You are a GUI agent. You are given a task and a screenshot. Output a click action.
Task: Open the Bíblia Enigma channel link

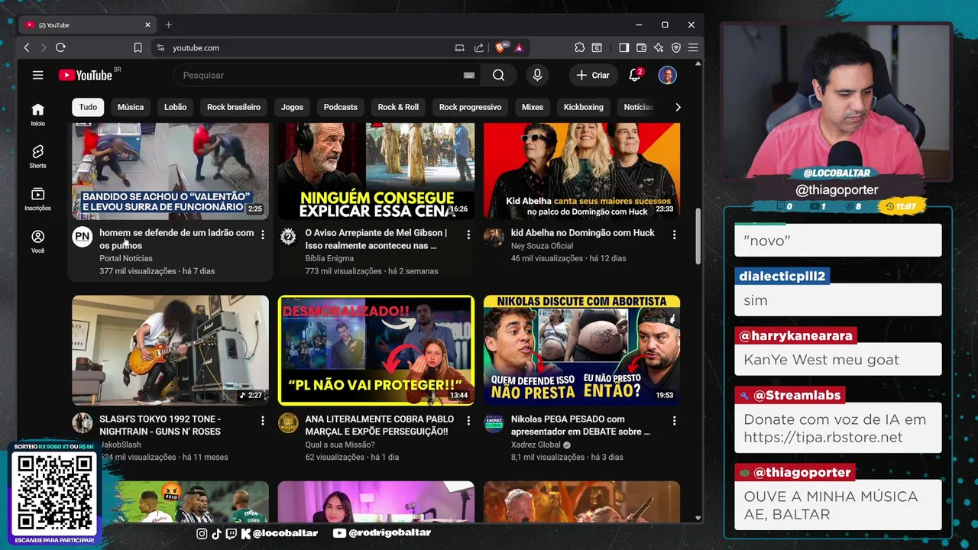[329, 258]
